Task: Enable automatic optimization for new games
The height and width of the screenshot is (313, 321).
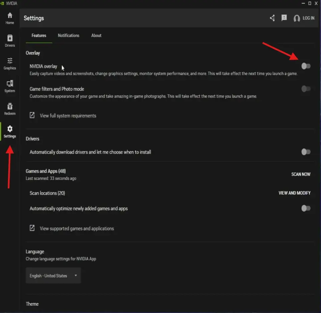Action: 306,208
